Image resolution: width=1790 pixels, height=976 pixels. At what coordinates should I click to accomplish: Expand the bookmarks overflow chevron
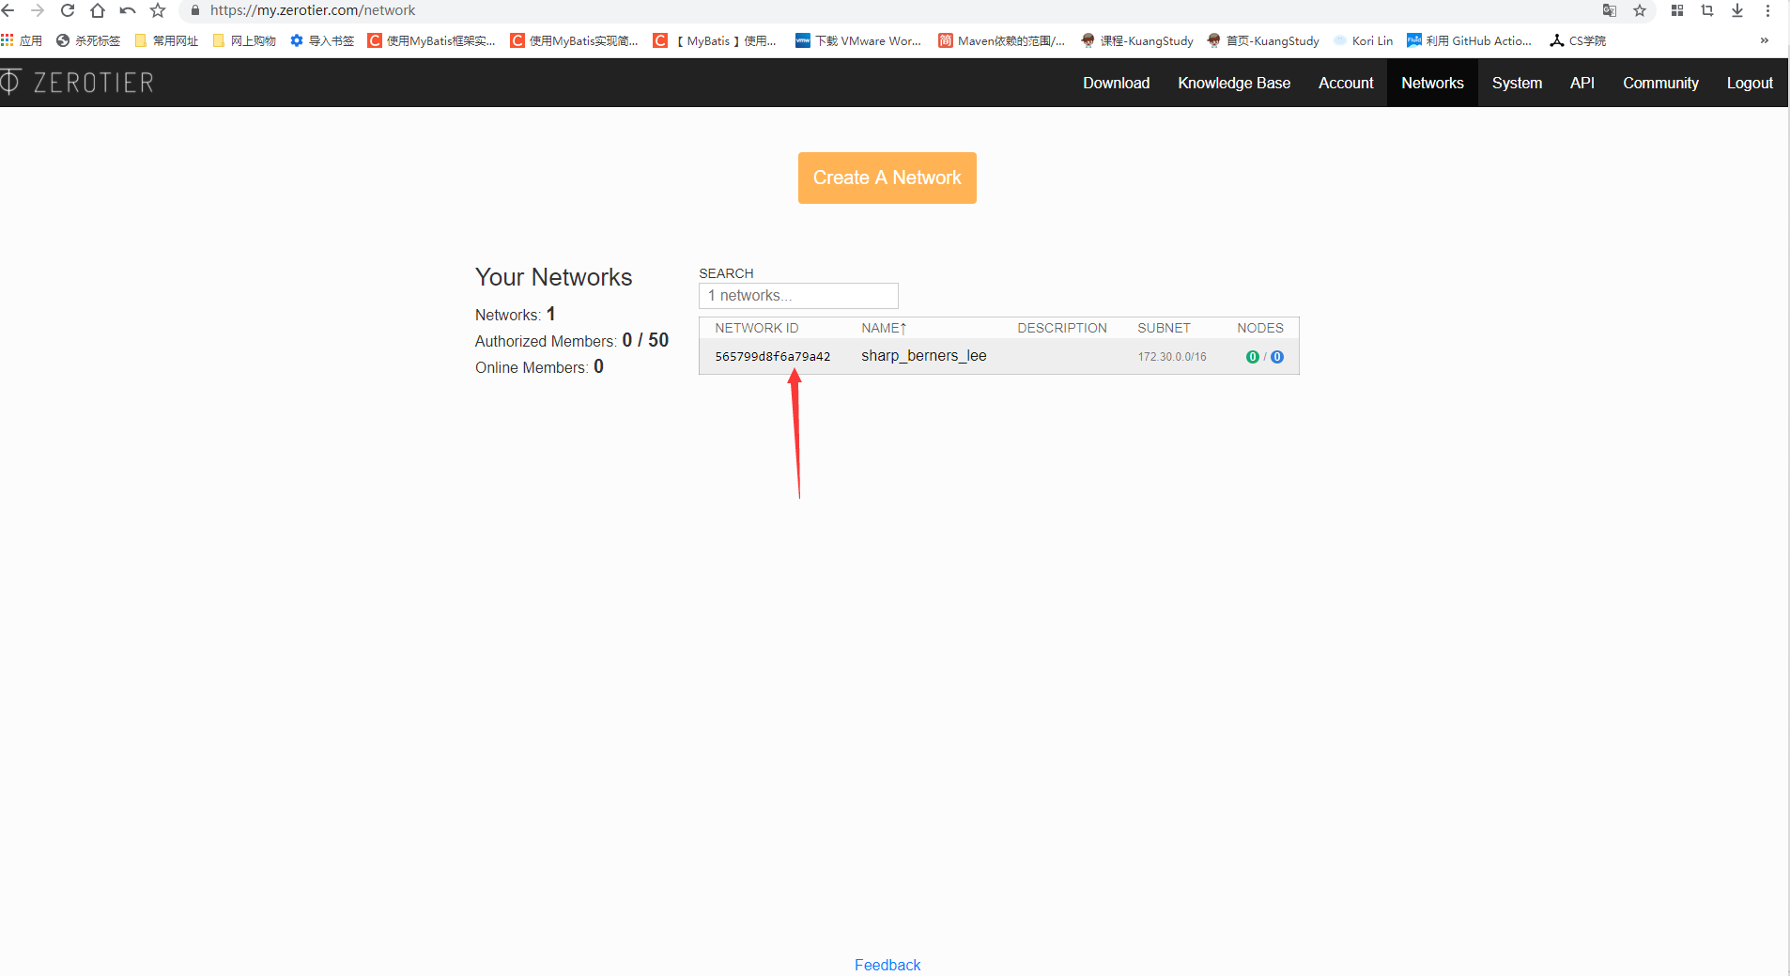(x=1765, y=40)
